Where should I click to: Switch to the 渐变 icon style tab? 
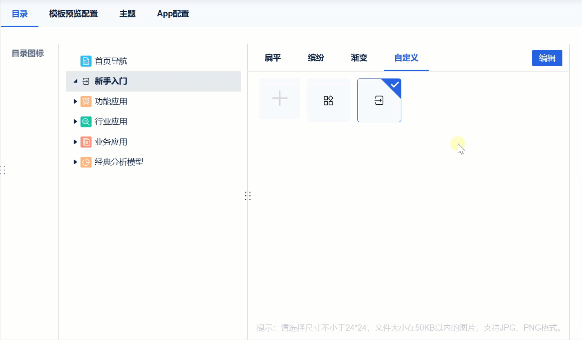(x=358, y=58)
